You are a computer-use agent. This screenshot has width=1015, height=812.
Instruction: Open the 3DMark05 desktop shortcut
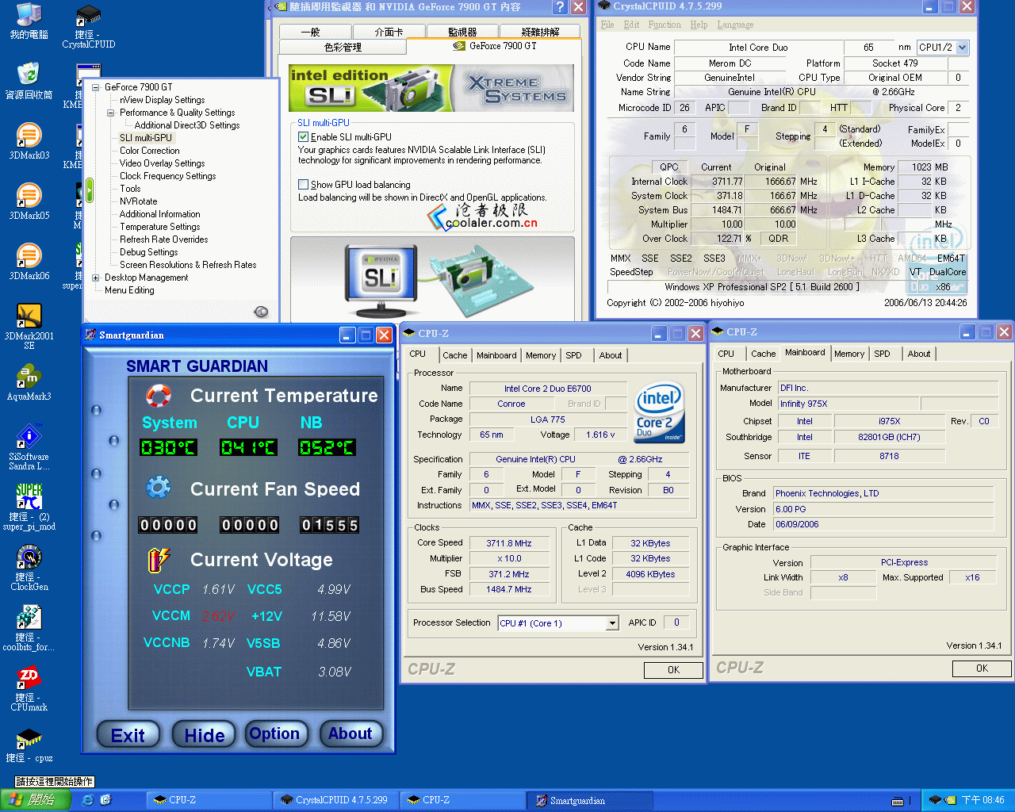[29, 197]
